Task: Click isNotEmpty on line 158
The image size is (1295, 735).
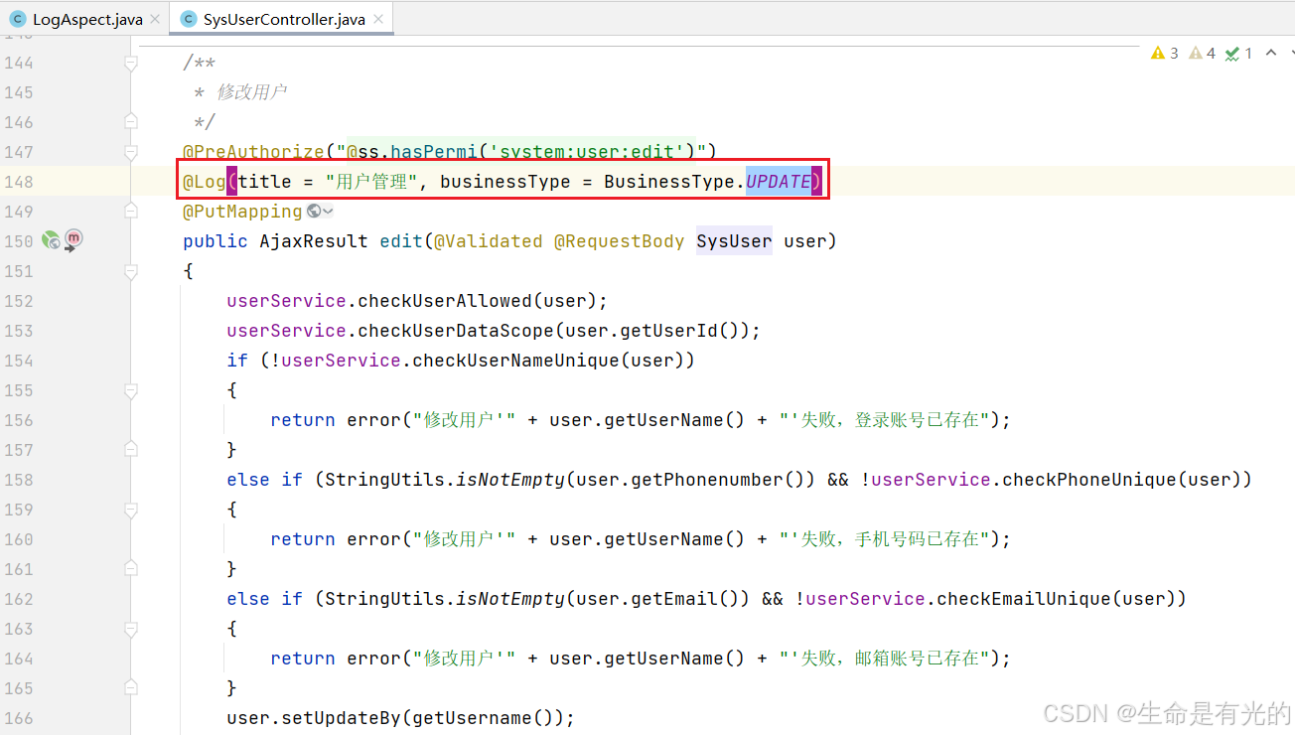Action: 510,480
